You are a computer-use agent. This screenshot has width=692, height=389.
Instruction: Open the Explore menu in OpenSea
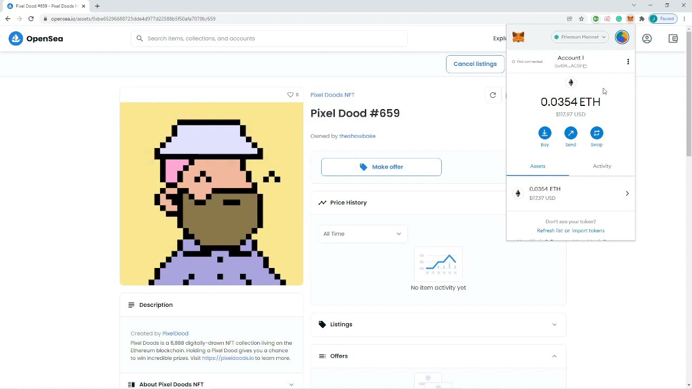[x=500, y=38]
